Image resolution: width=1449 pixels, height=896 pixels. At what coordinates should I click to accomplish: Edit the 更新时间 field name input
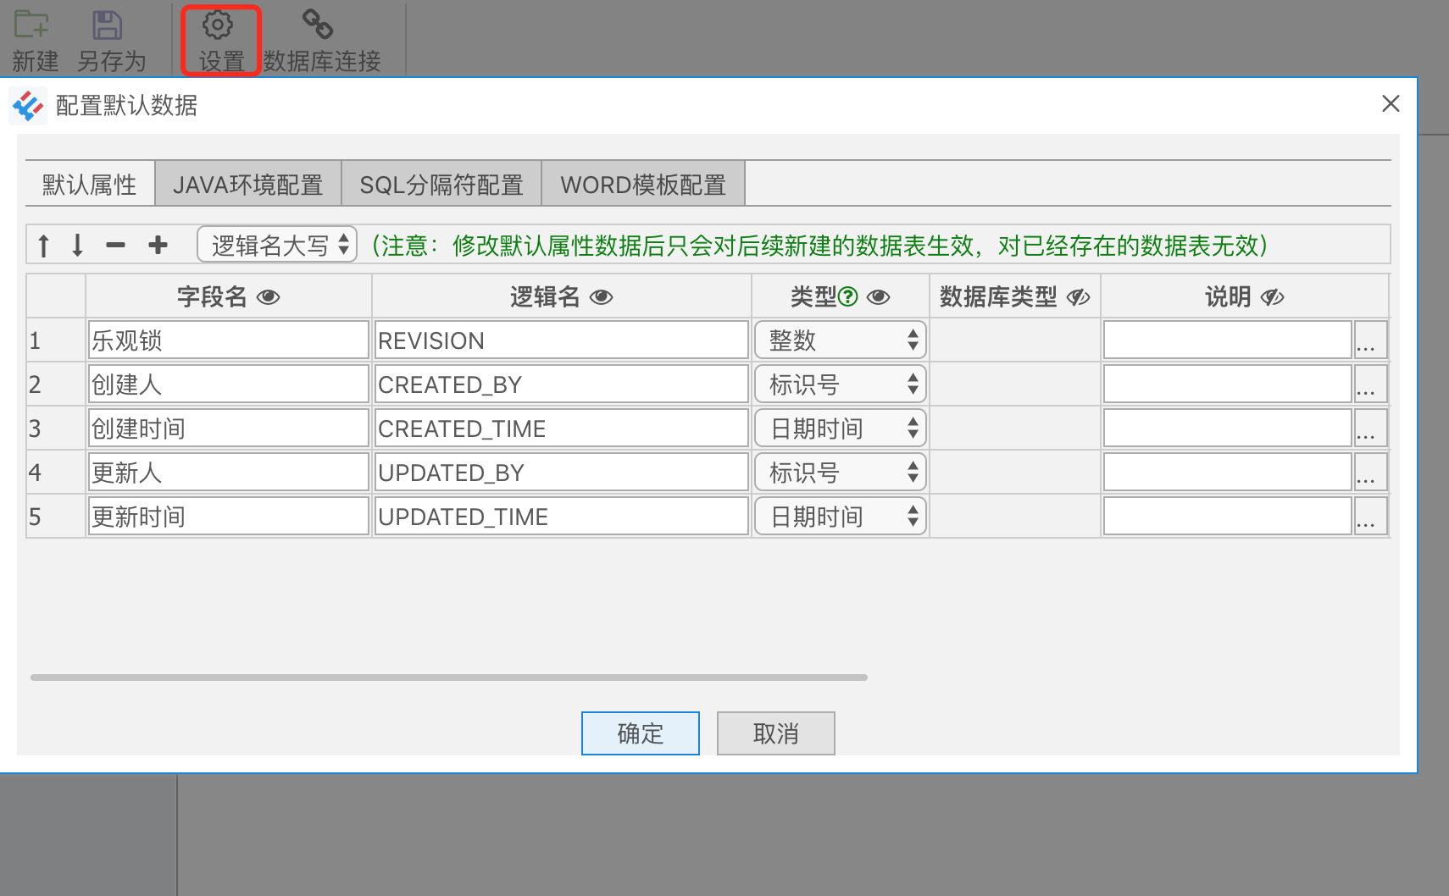click(229, 517)
